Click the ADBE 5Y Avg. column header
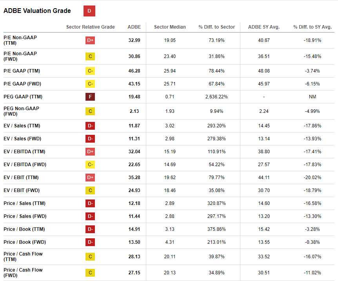This screenshot has height=281, width=338. coord(264,27)
